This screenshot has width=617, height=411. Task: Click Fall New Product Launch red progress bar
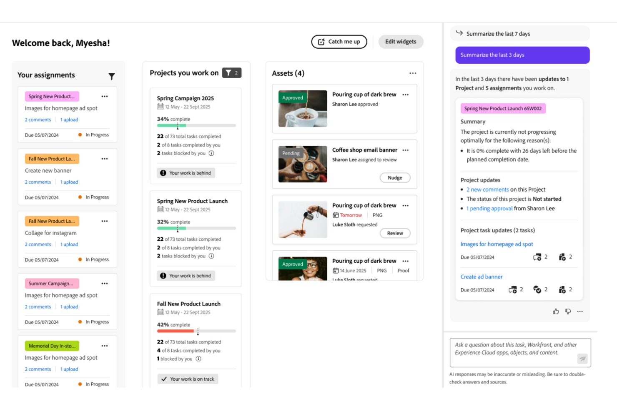[x=176, y=331]
